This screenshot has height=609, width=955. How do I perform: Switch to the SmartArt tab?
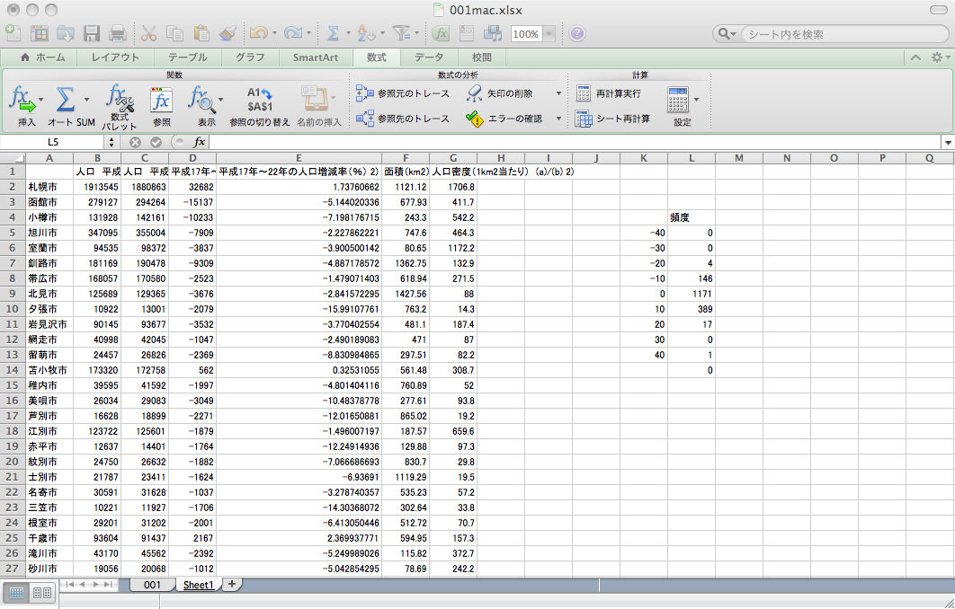tap(316, 57)
